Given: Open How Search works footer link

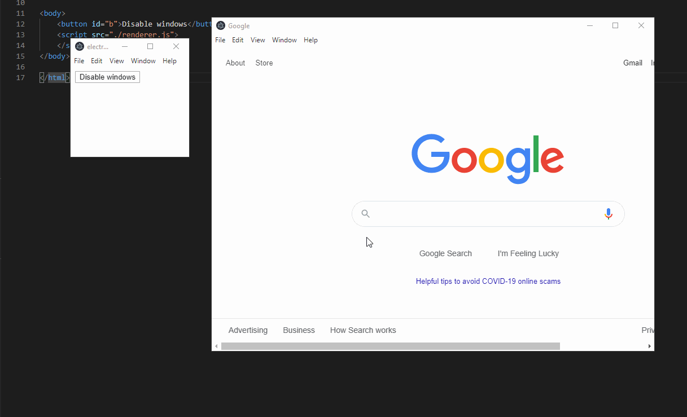Looking at the screenshot, I should click(363, 330).
